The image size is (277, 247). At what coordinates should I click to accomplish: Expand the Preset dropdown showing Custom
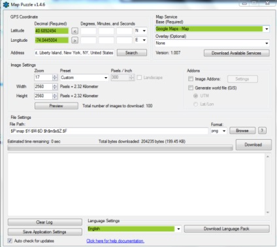click(84, 78)
